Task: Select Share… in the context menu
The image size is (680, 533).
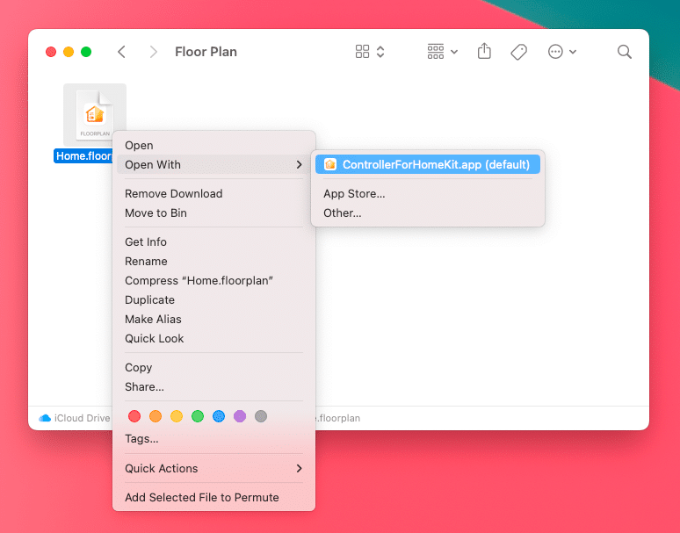Action: [213, 387]
